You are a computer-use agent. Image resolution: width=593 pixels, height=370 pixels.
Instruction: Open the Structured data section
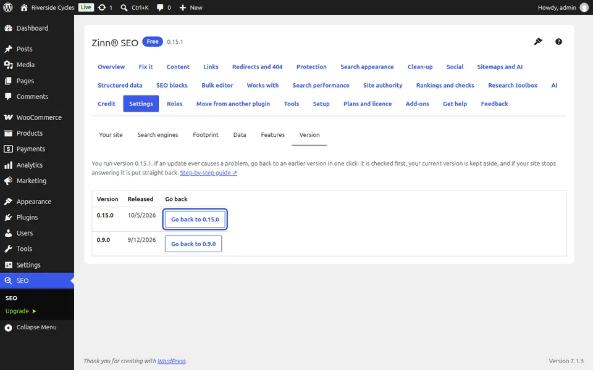click(120, 85)
